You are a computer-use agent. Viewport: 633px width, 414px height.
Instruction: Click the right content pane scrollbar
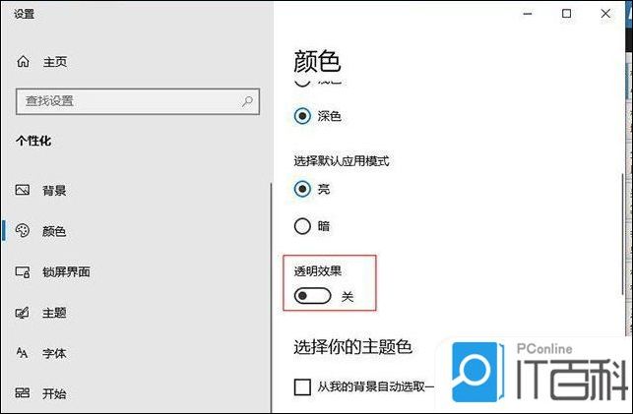[623, 236]
